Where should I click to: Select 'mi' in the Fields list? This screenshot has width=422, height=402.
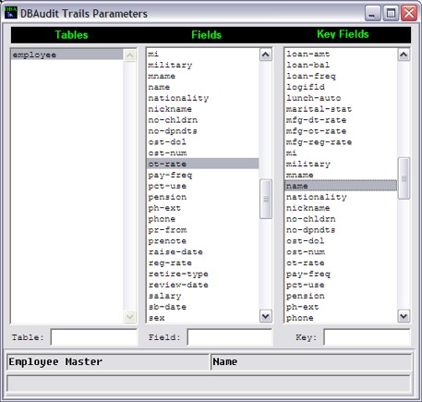(x=203, y=54)
